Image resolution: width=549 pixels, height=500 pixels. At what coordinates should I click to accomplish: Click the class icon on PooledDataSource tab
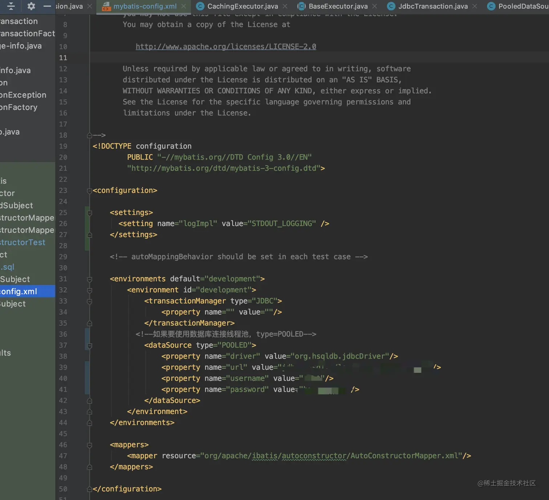pyautogui.click(x=491, y=7)
